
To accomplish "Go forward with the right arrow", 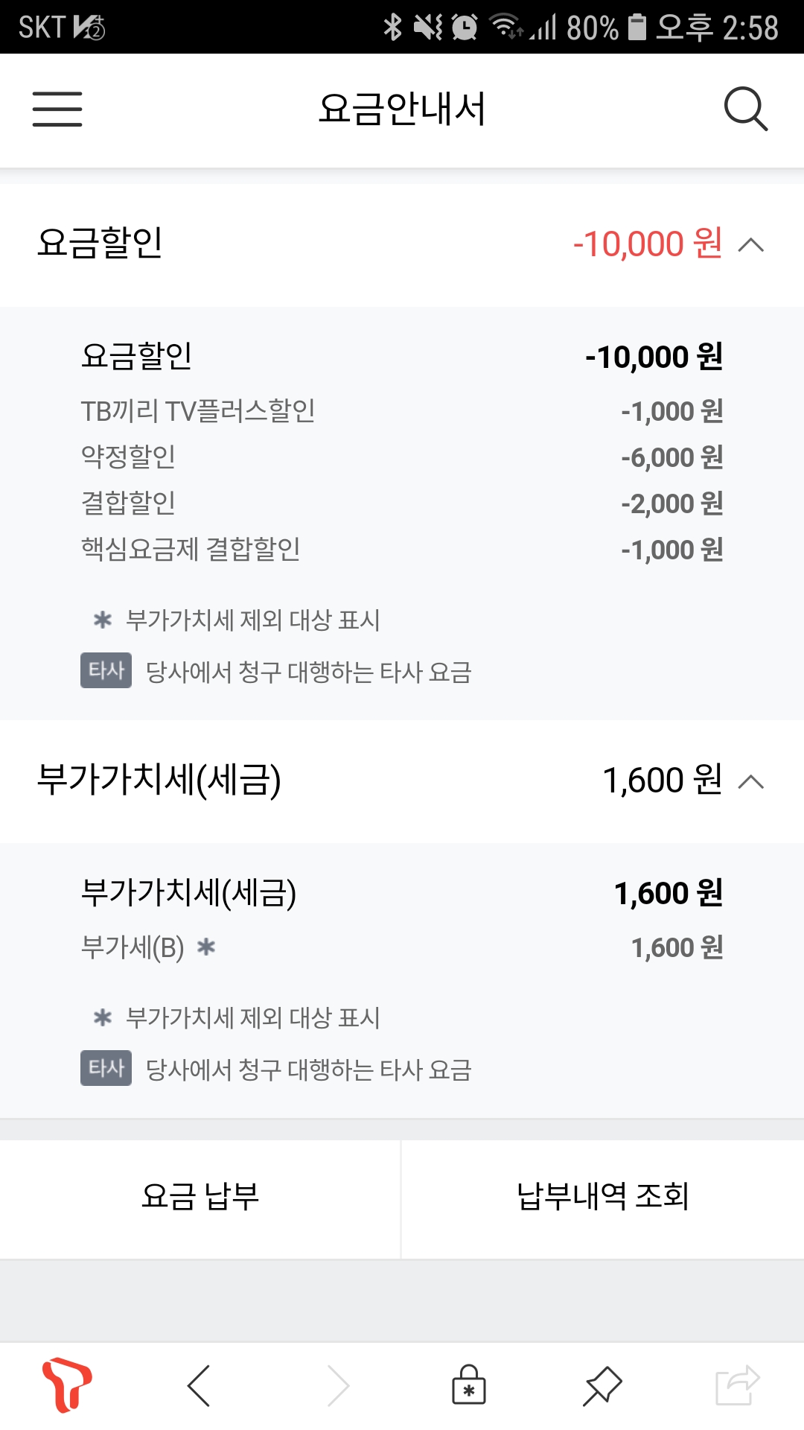I will tap(338, 1386).
